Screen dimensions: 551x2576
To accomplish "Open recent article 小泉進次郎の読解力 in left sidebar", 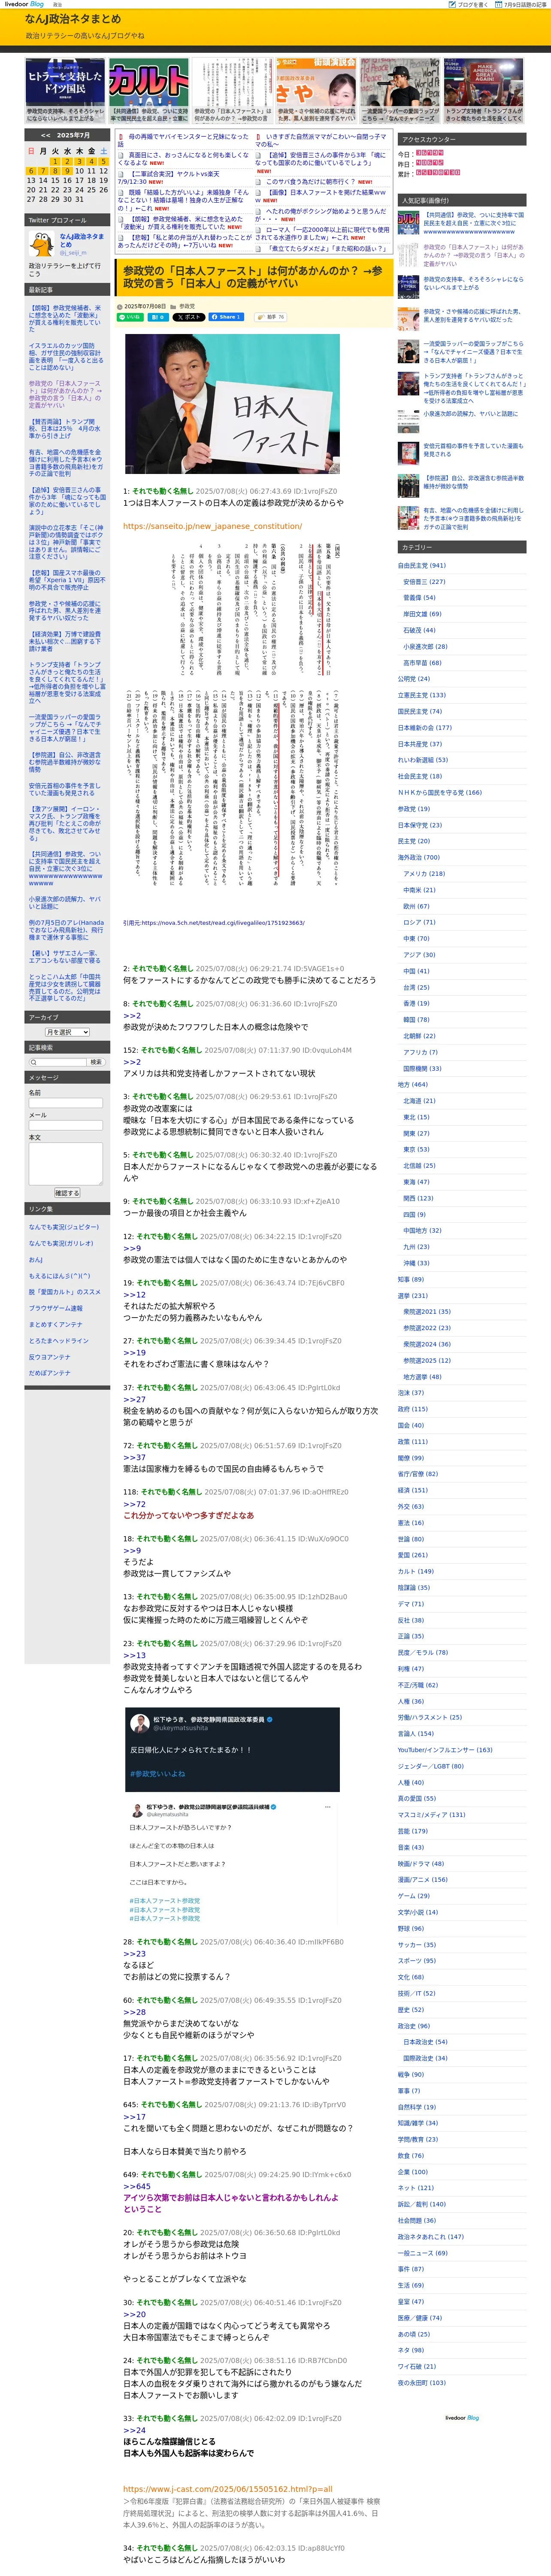I will [x=65, y=903].
